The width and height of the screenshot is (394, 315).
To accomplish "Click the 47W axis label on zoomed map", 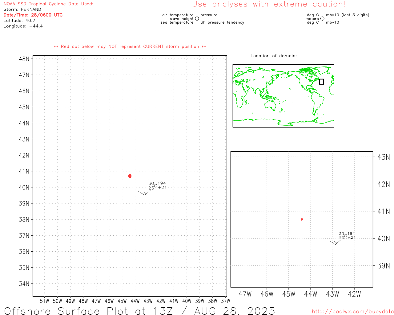I will [x=245, y=294].
